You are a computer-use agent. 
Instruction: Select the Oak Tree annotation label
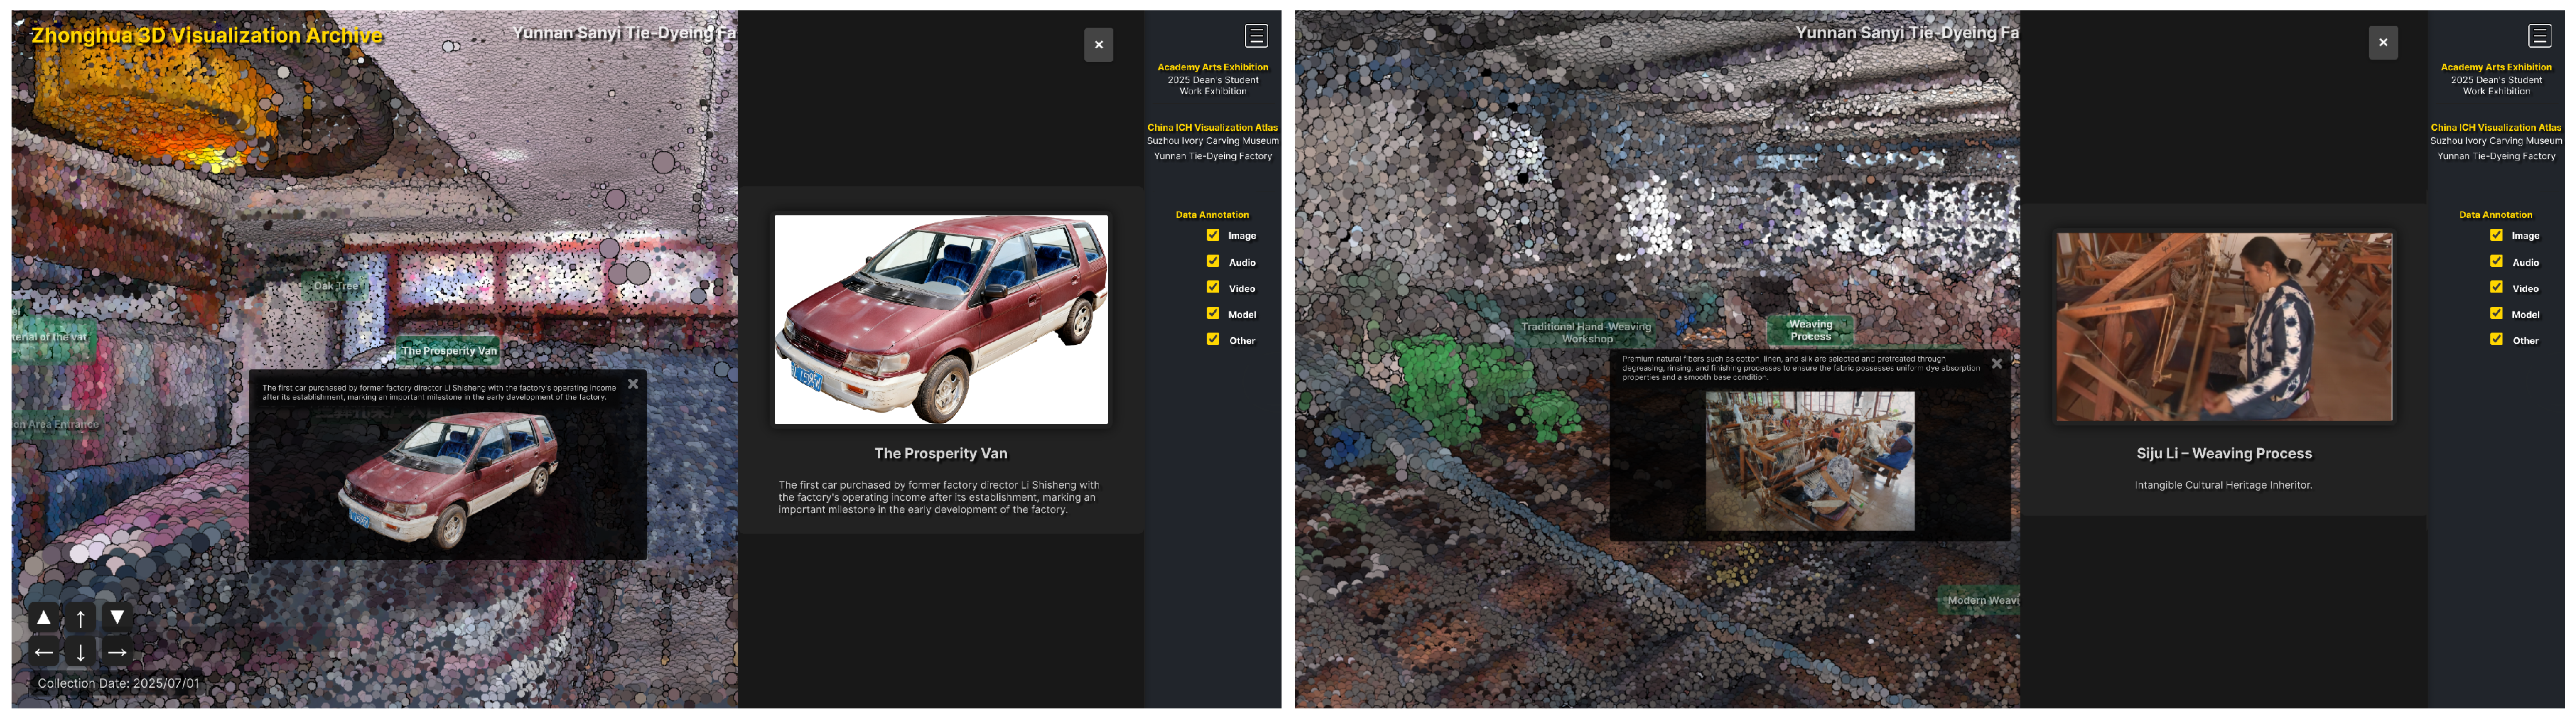335,286
